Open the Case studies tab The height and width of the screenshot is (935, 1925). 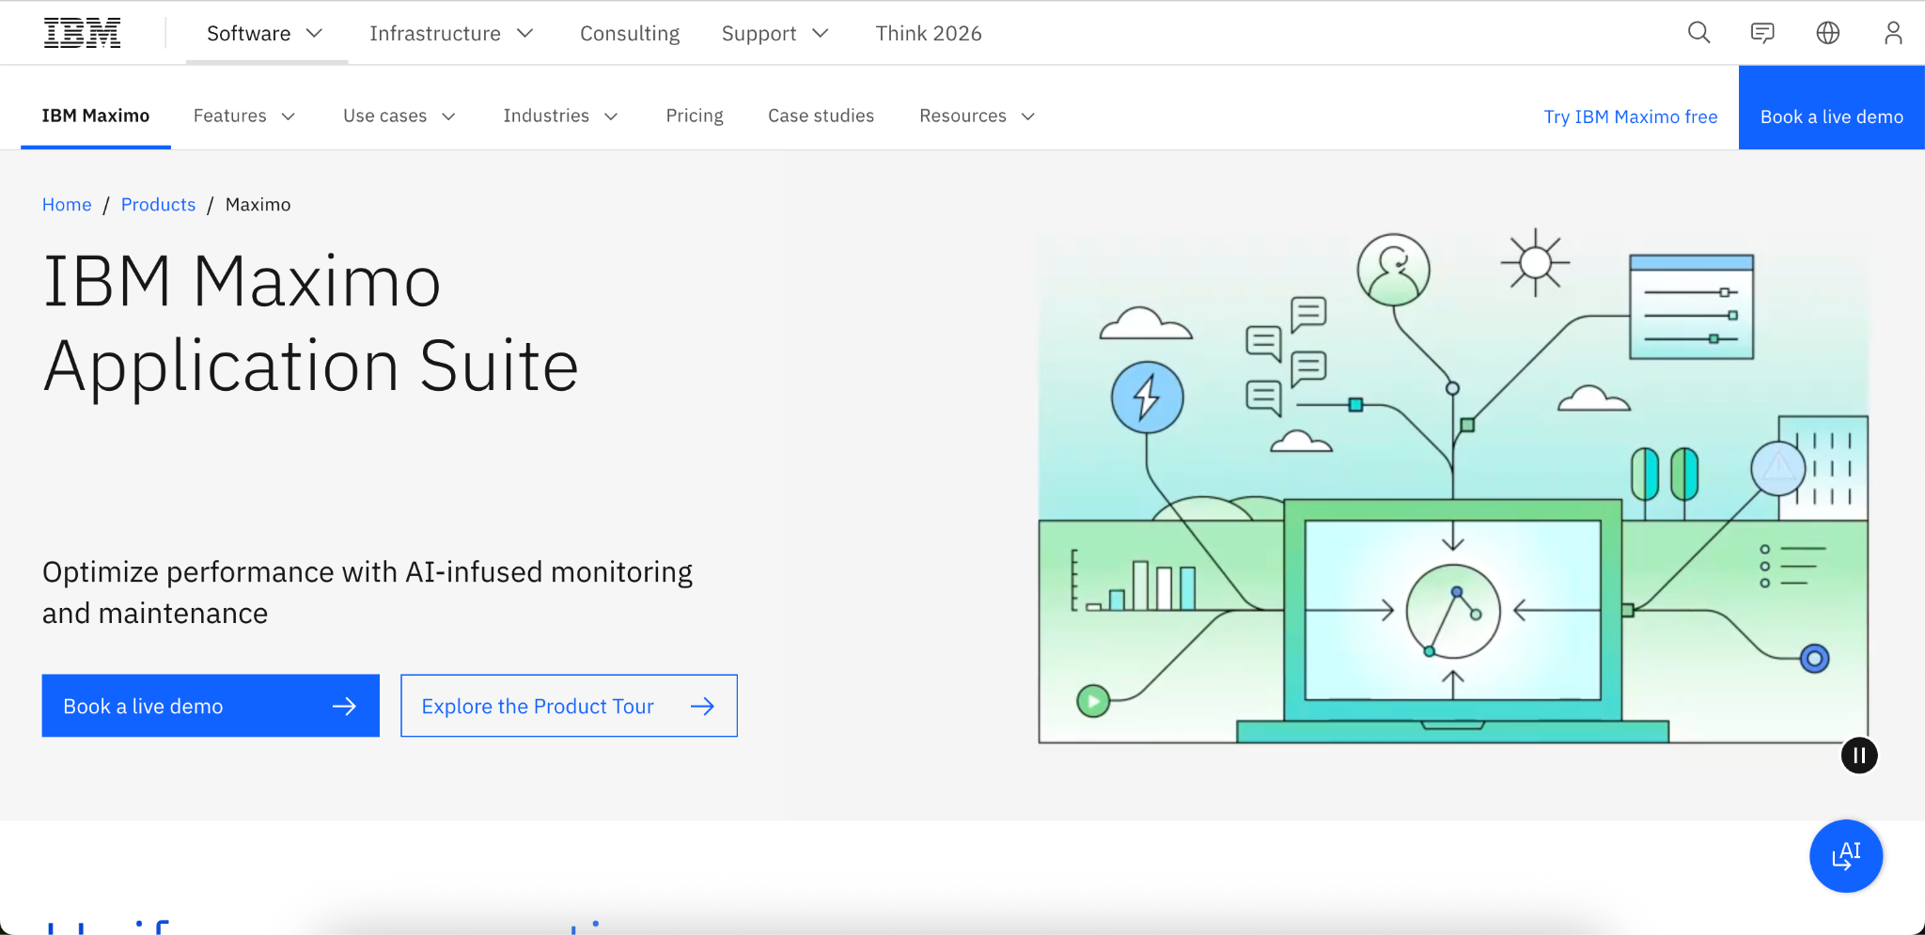click(821, 116)
